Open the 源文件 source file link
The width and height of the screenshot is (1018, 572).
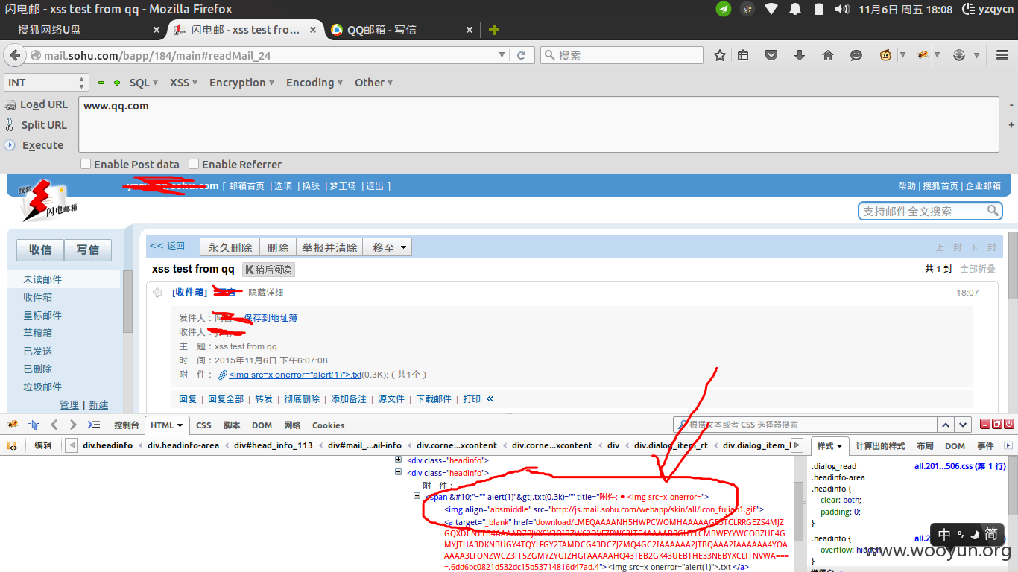[x=391, y=398]
